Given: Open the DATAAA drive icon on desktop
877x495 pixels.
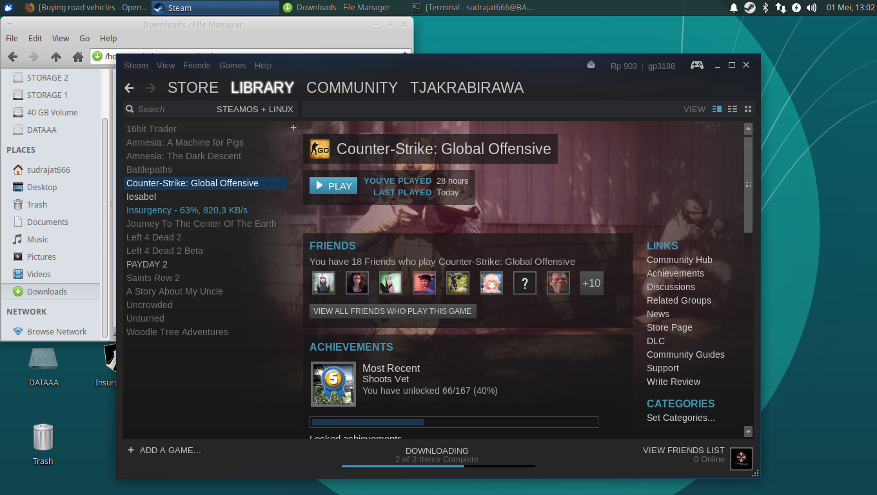Looking at the screenshot, I should (43, 359).
